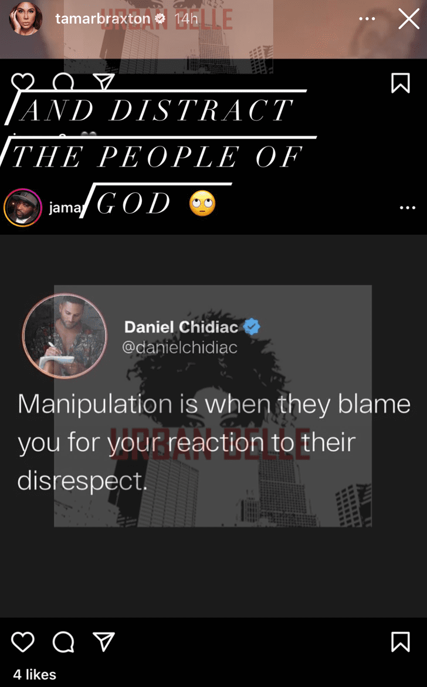Image resolution: width=427 pixels, height=687 pixels.
Task: Open the jamal profile avatar
Action: click(x=23, y=207)
